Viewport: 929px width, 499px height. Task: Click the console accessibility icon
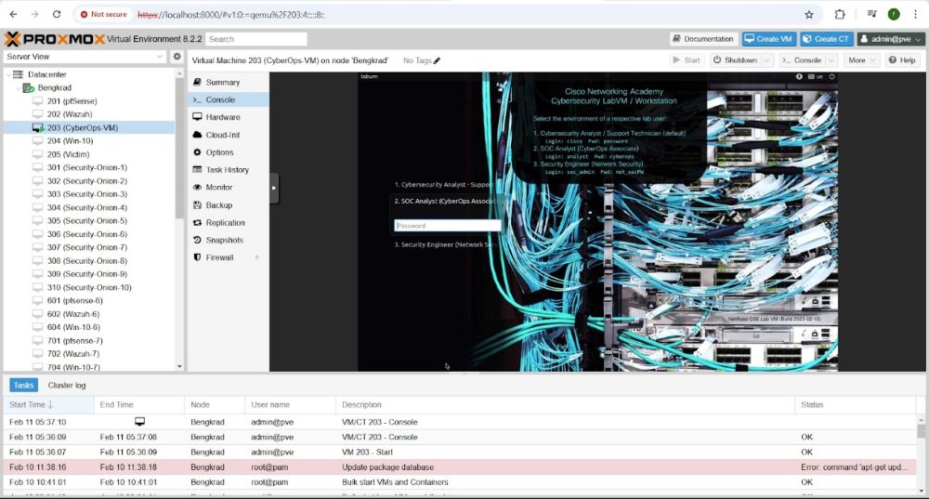click(799, 77)
